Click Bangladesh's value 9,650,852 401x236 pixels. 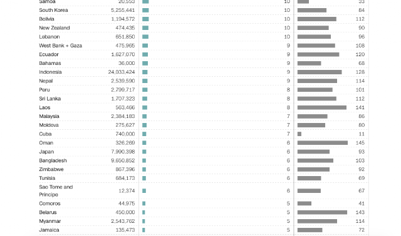click(x=123, y=160)
